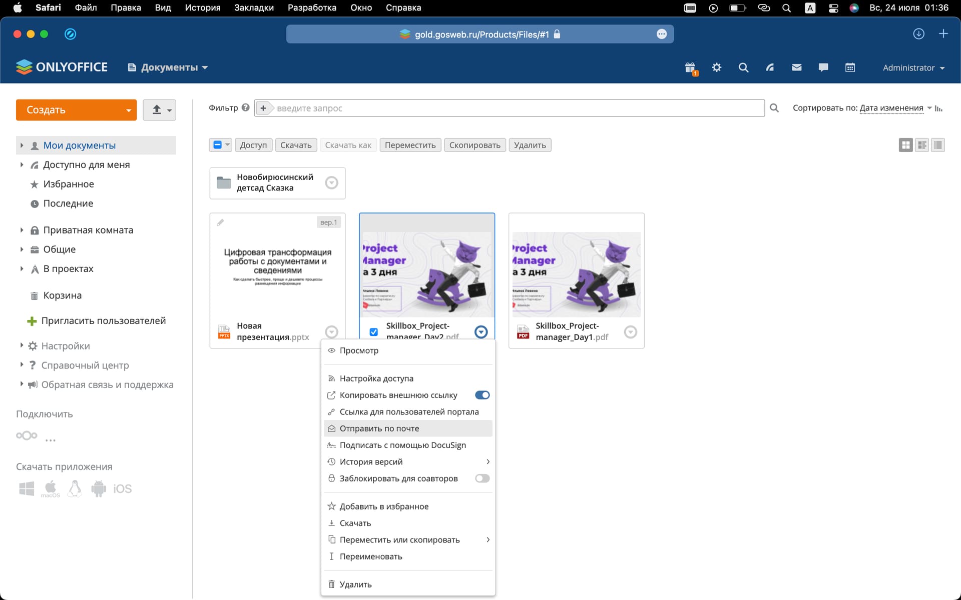Toggle the select-all checkbox in toolbar
This screenshot has width=961, height=600.
pos(217,145)
